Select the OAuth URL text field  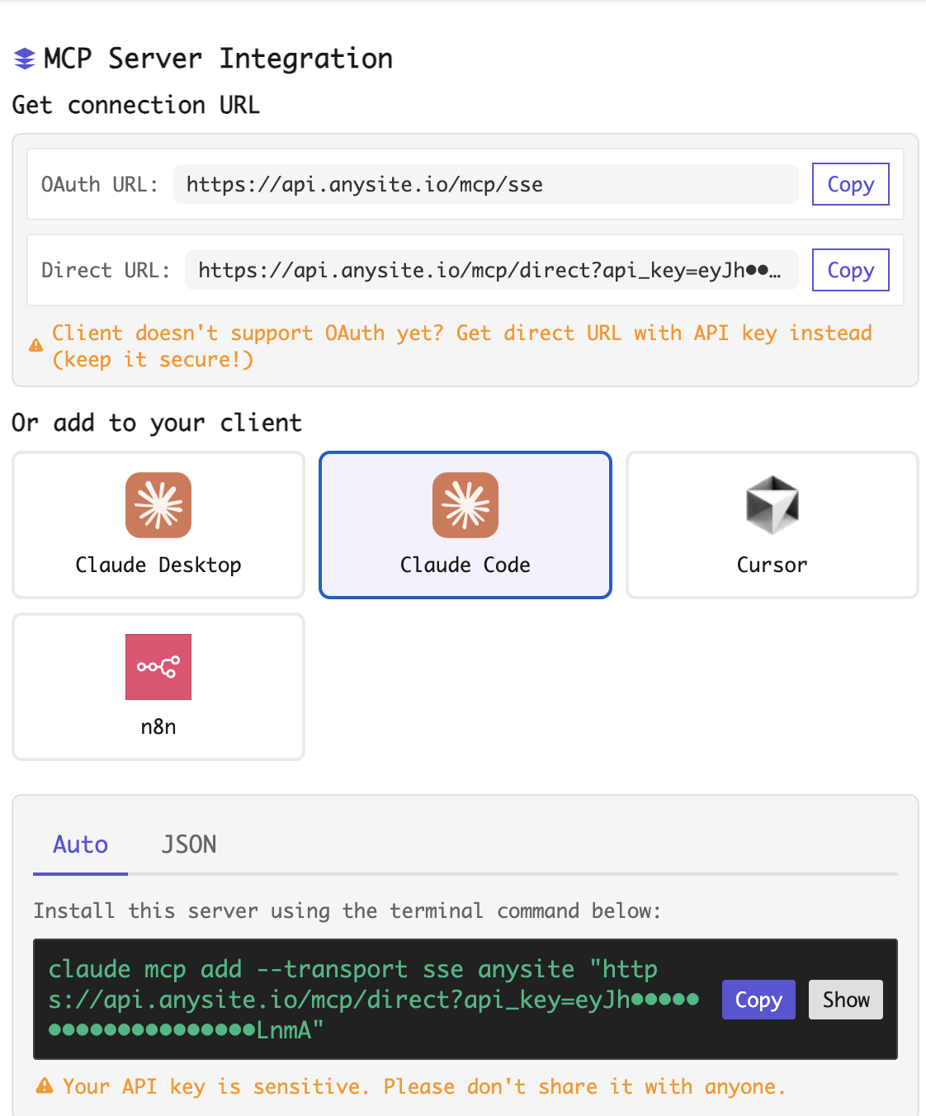485,184
